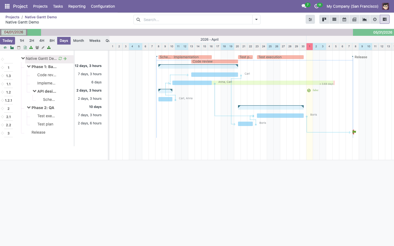
Task: Switch to Calendar view
Action: click(x=344, y=19)
